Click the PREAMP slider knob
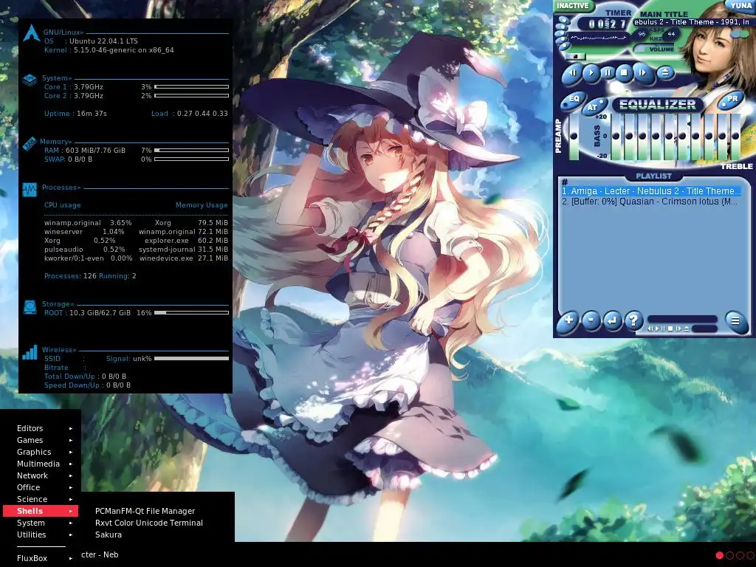 click(x=574, y=136)
